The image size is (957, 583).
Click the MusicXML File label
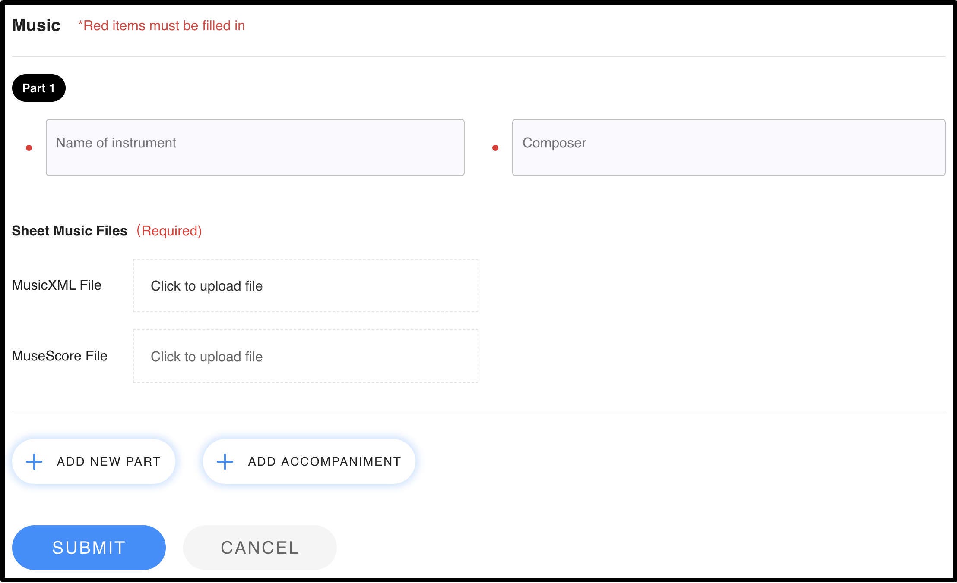57,285
